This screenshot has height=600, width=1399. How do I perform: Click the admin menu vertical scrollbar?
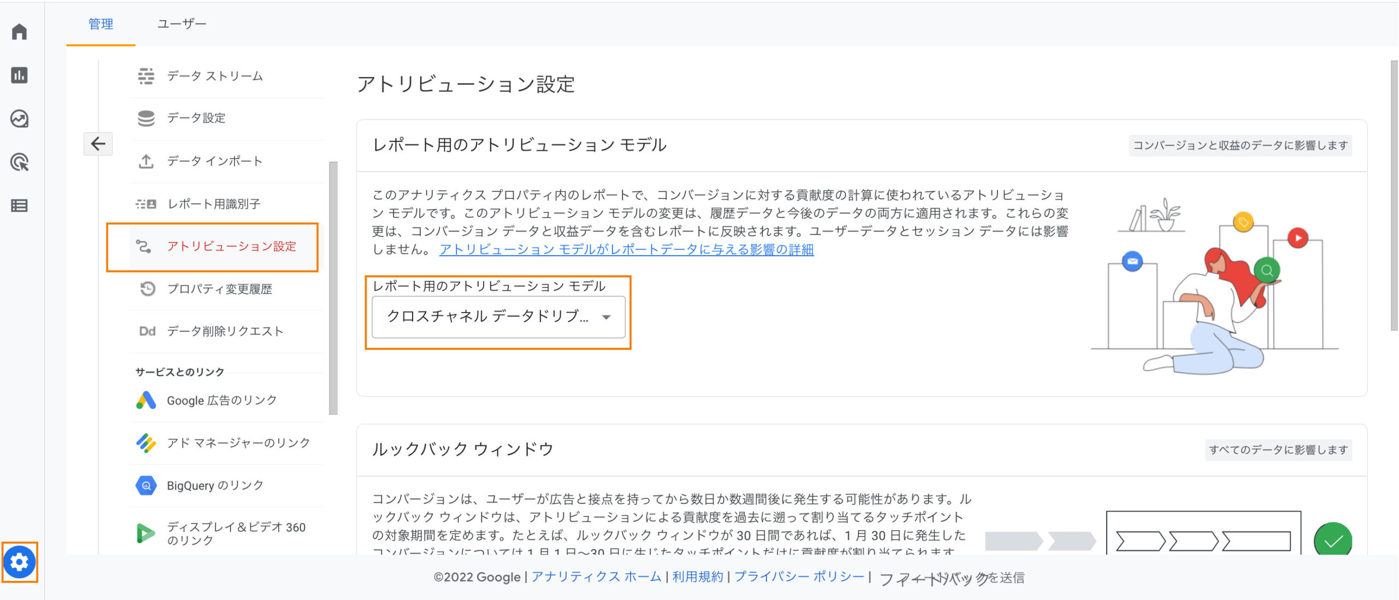333,288
